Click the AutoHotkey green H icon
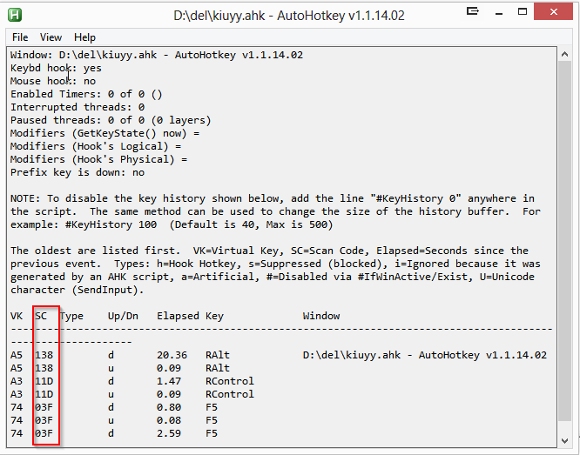Screen dimensions: 580x455 click(x=15, y=15)
